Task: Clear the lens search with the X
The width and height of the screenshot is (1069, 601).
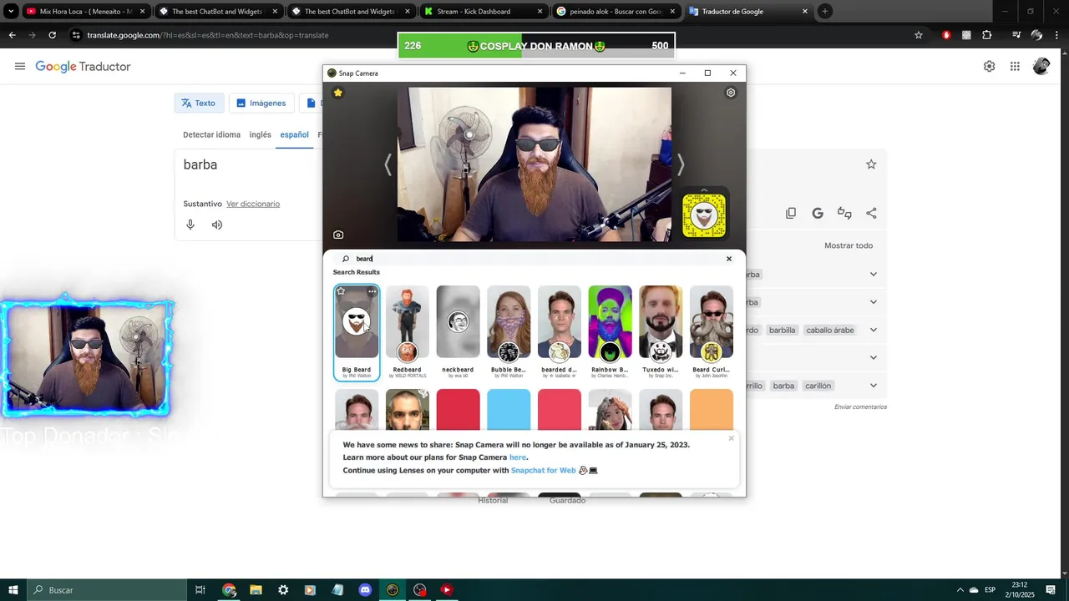Action: click(729, 259)
